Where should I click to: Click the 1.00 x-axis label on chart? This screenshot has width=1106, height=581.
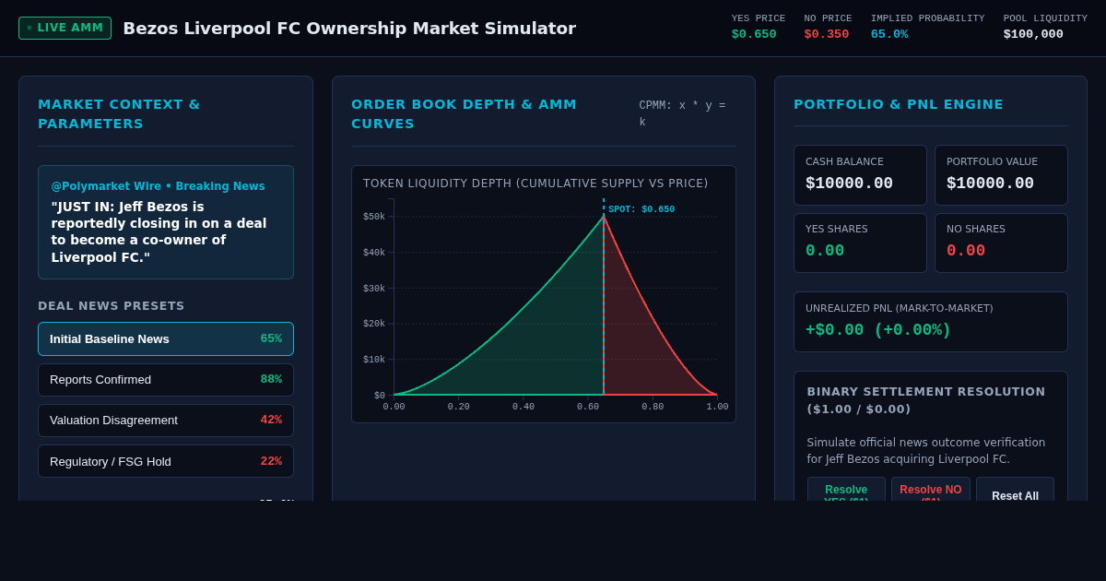click(x=717, y=407)
